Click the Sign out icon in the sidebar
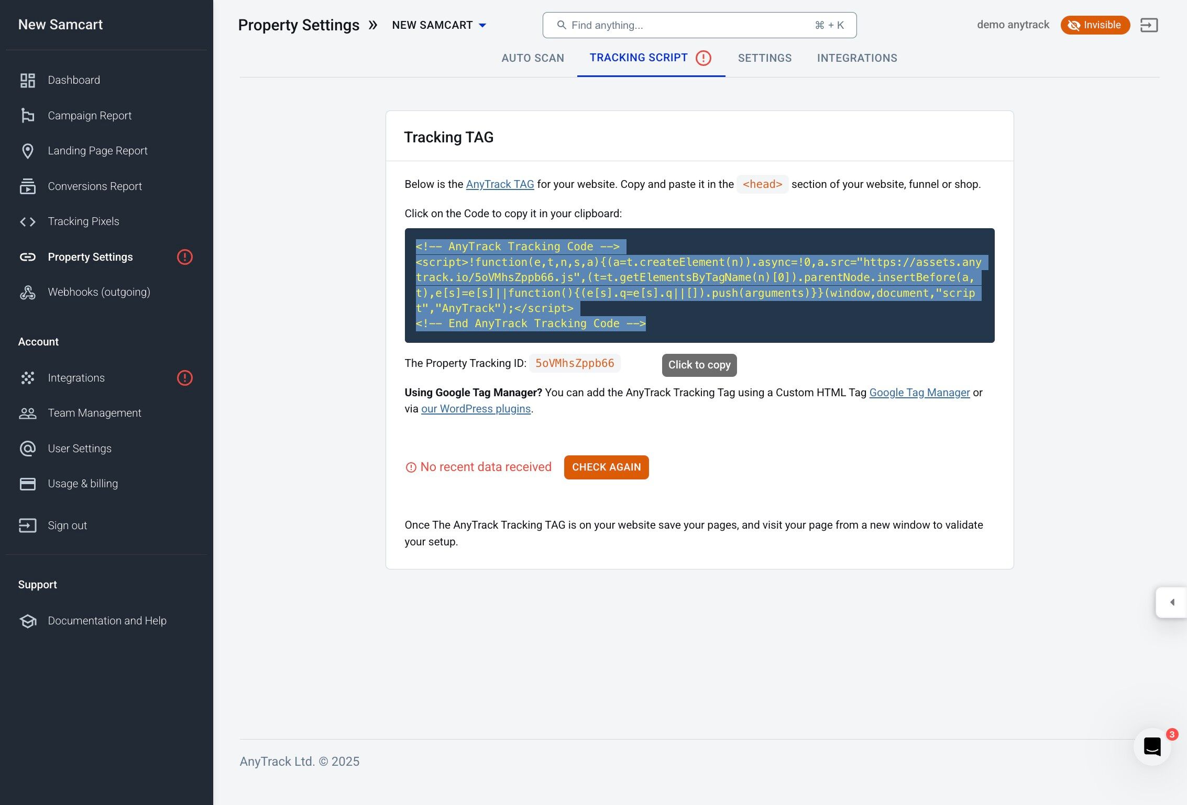Screen dimensions: 1187x805 coord(27,526)
